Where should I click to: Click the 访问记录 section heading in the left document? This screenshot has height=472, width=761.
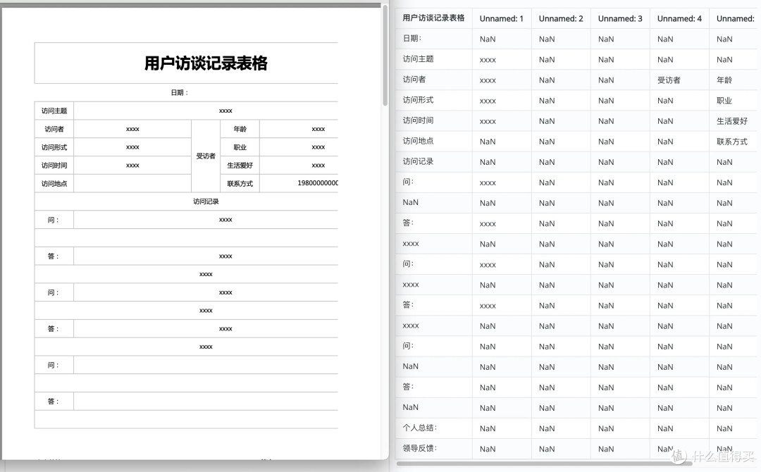click(206, 201)
